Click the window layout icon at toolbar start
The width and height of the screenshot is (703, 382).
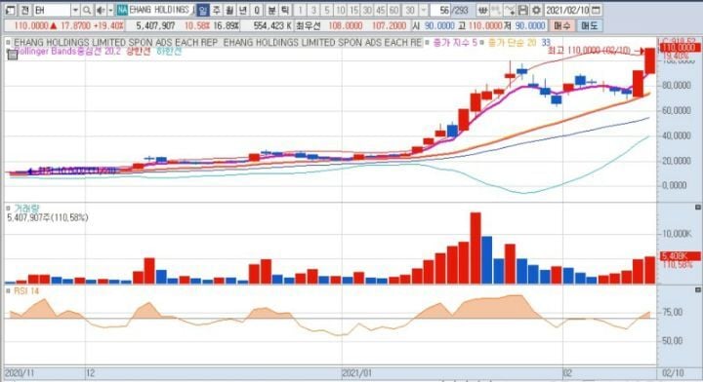coord(10,10)
